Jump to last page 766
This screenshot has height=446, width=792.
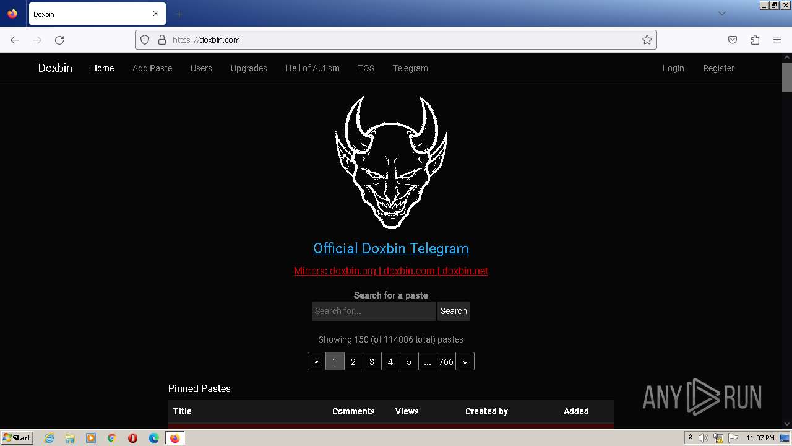click(x=446, y=362)
